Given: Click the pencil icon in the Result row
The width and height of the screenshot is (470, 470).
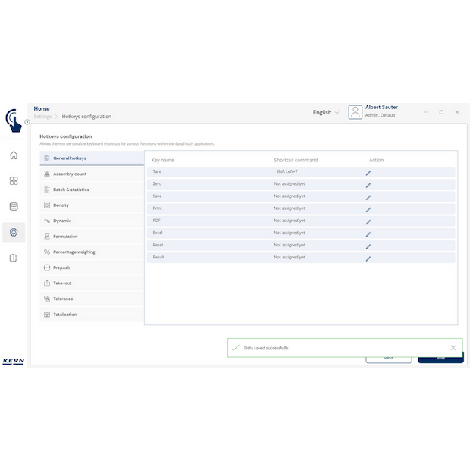Looking at the screenshot, I should [x=368, y=258].
